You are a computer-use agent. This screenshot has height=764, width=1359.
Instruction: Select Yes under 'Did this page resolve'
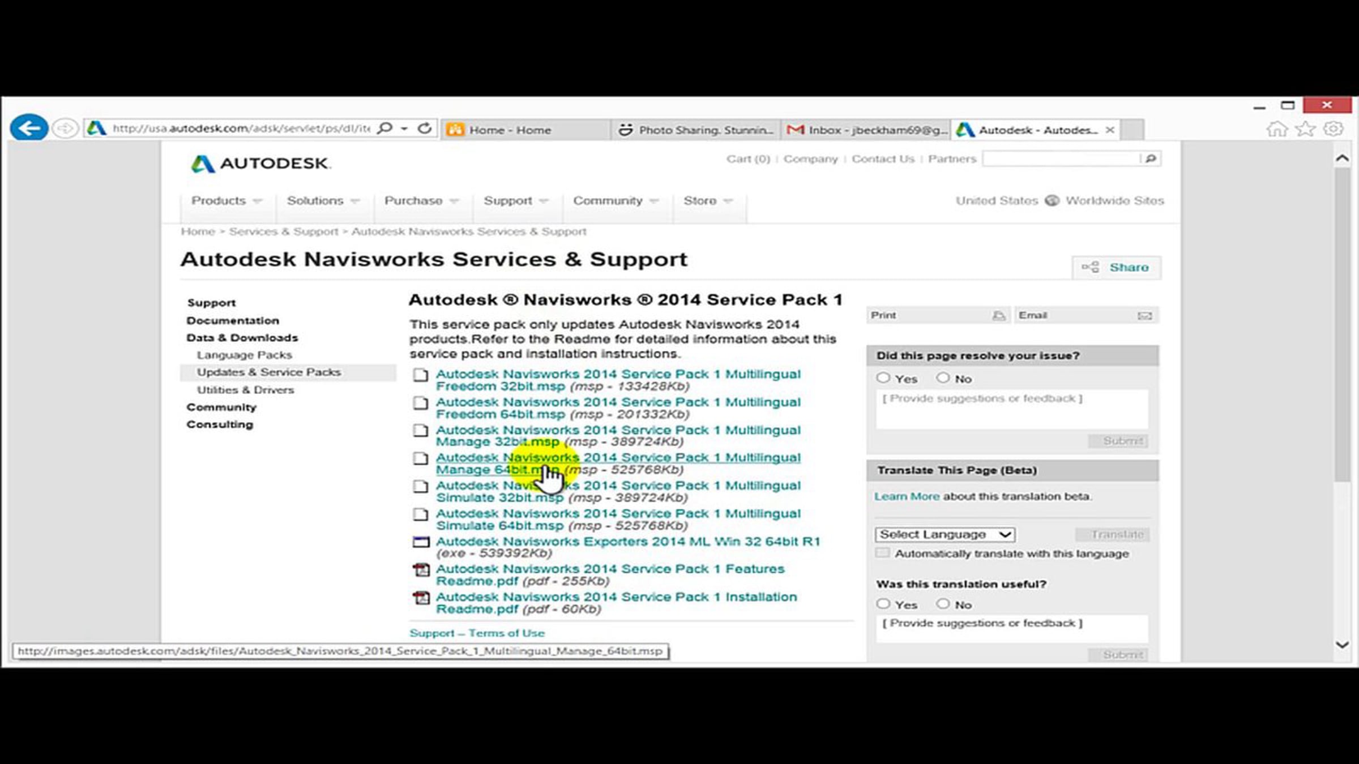click(x=883, y=377)
